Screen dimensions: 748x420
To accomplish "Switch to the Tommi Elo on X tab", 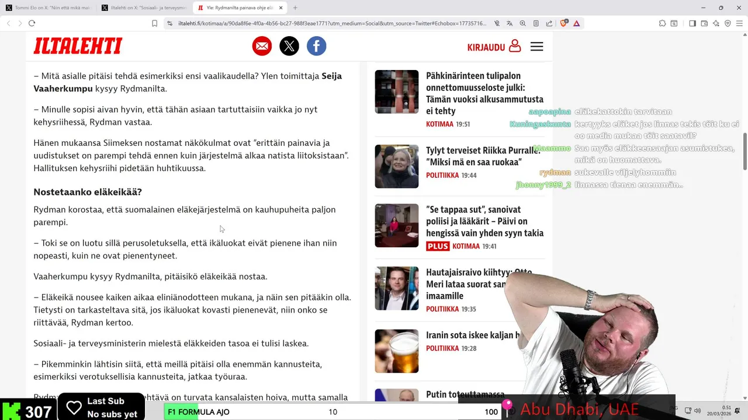I will (48, 8).
